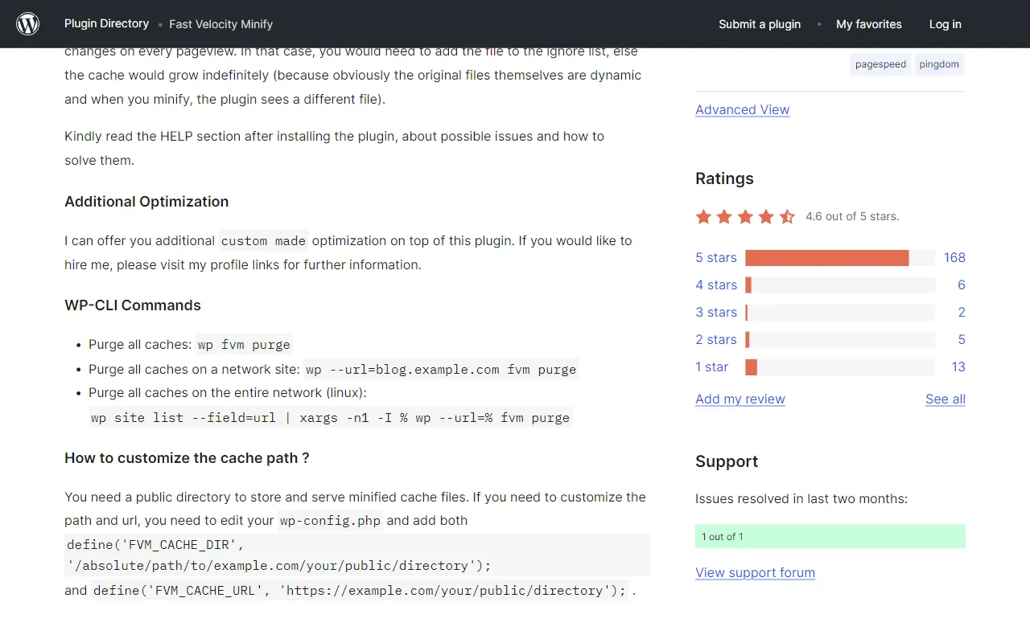Click the 1 star rating bar
The height and width of the screenshot is (643, 1030).
pyautogui.click(x=840, y=367)
